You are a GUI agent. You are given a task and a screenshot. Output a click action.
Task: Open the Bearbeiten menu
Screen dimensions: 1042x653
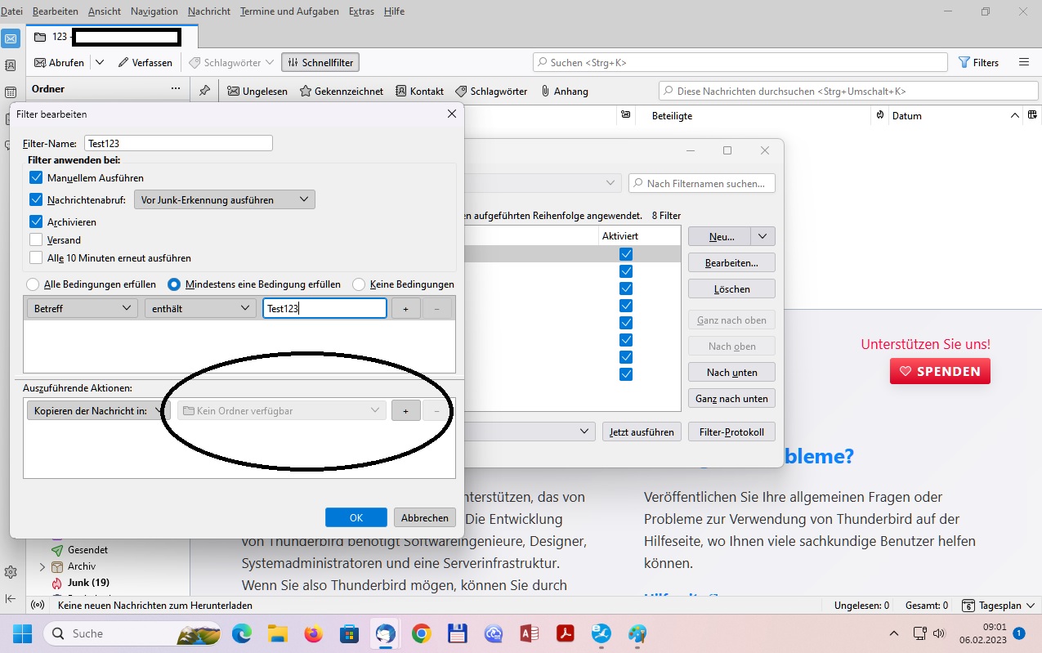[56, 11]
